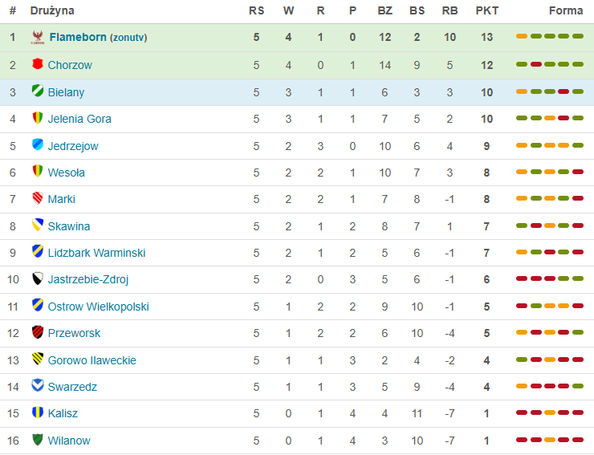Sort table by PKT column header

click(x=486, y=11)
